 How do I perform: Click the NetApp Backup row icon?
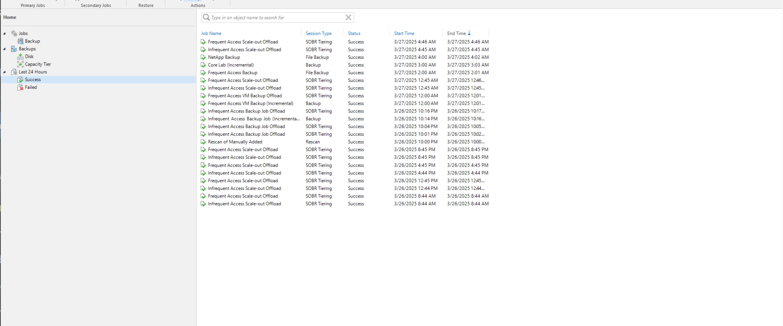click(x=203, y=57)
